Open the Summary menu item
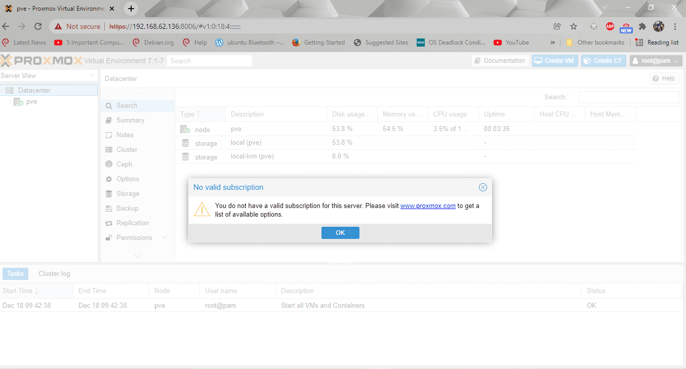This screenshot has width=686, height=369. click(138, 120)
